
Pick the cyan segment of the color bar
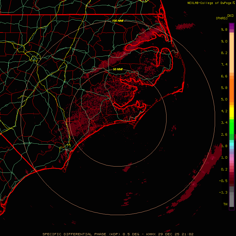coord(232,144)
